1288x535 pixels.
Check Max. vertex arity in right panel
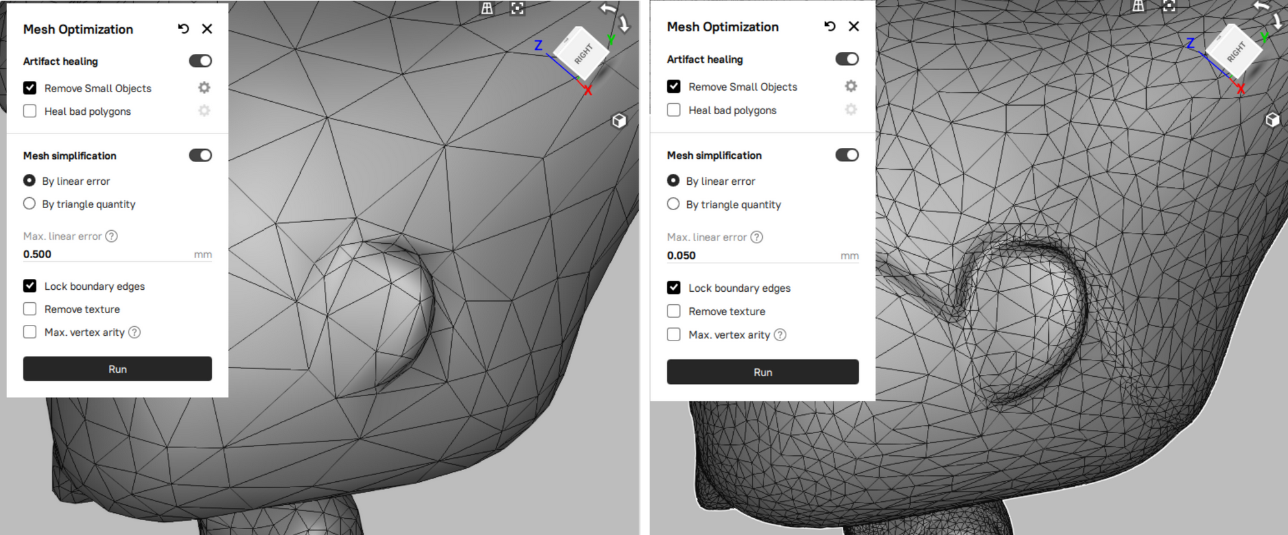click(x=673, y=334)
